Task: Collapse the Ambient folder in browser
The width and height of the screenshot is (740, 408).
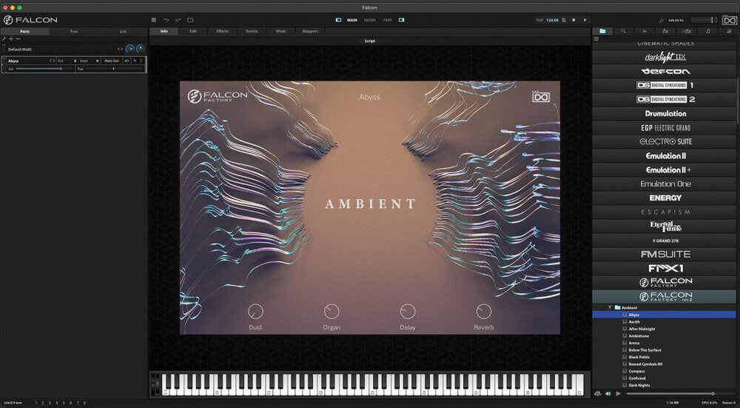Action: pyautogui.click(x=610, y=307)
